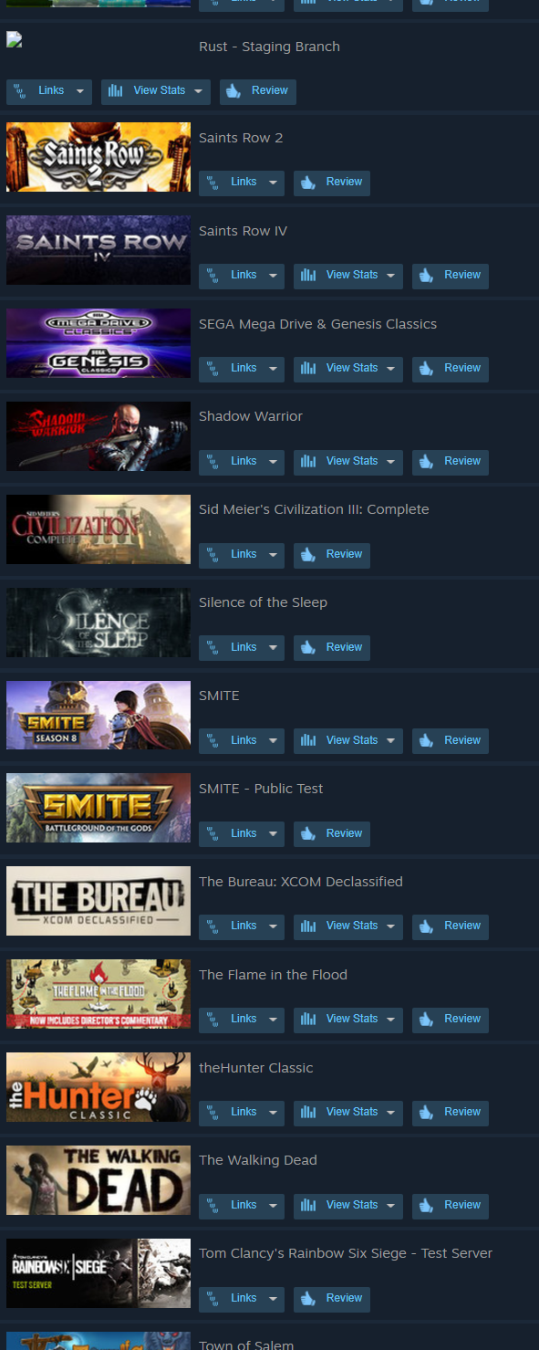Click the Review button for Saints Row IV

pyautogui.click(x=451, y=276)
